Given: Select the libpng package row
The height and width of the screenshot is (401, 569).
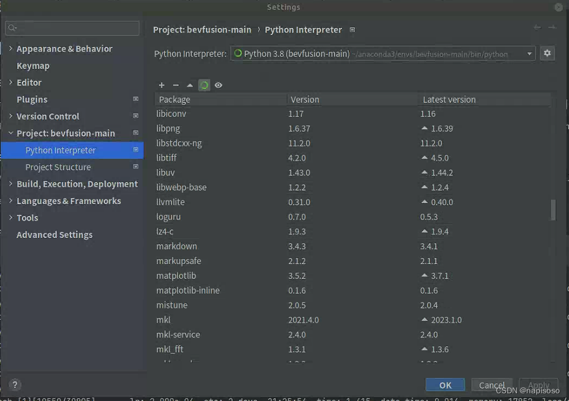Looking at the screenshot, I should [352, 129].
